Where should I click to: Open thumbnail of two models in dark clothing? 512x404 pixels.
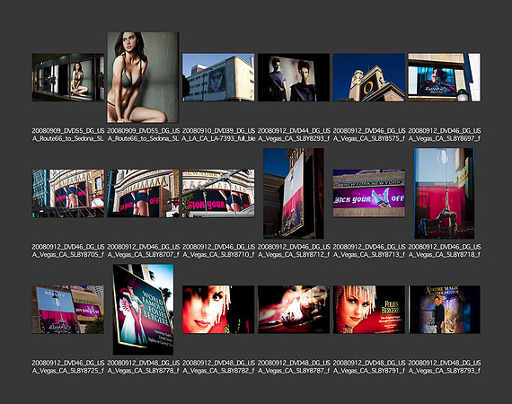(294, 77)
